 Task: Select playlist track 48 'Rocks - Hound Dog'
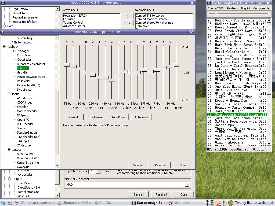[x=237, y=101]
